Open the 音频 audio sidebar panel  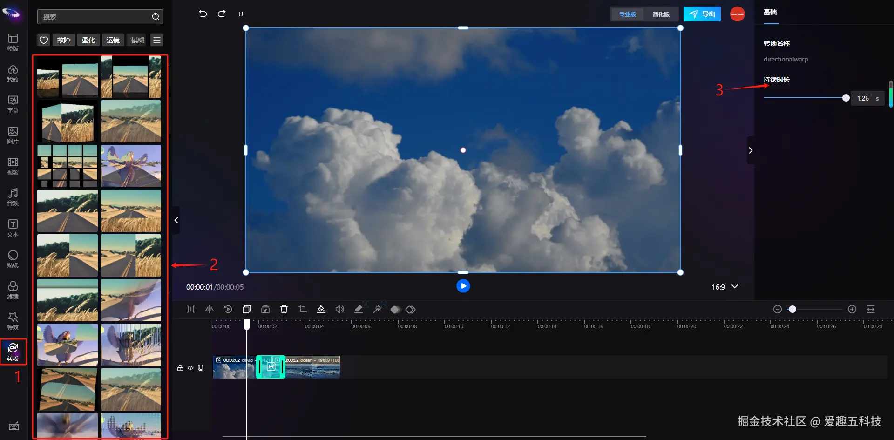point(13,197)
